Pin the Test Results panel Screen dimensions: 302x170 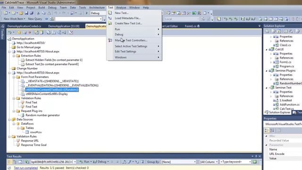[x=256, y=156]
